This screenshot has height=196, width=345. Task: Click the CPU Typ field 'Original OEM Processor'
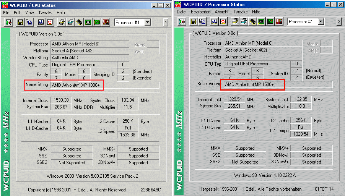click(x=257, y=64)
